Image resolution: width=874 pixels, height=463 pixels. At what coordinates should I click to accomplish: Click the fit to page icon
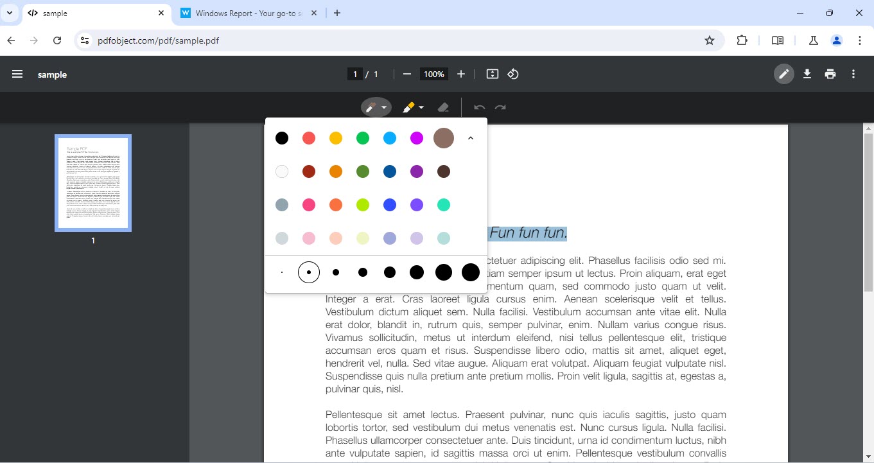pos(493,74)
